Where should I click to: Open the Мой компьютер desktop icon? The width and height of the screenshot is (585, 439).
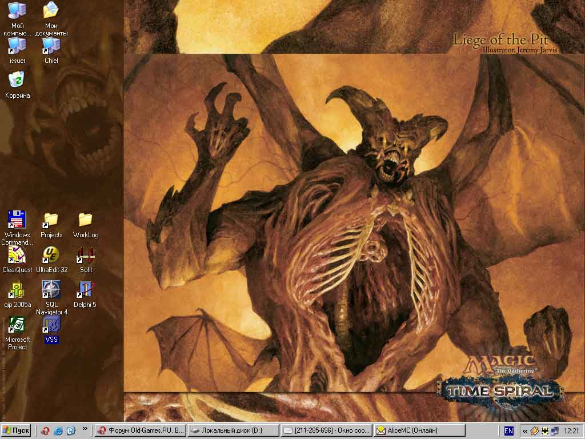click(x=17, y=10)
